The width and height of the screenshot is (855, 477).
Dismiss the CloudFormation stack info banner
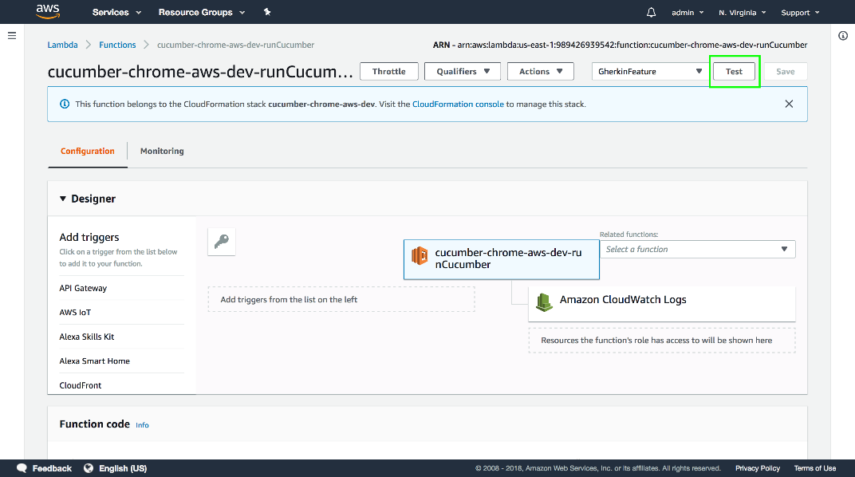point(789,104)
